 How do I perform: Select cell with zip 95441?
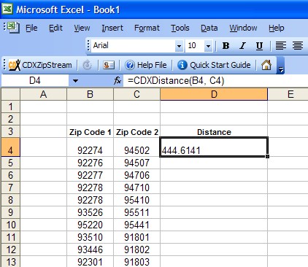tap(136, 225)
